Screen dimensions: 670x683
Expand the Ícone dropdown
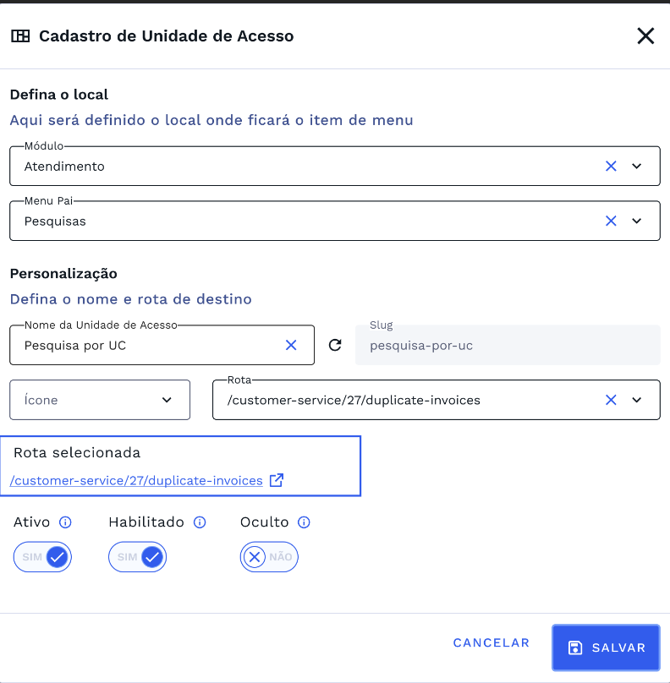(x=167, y=399)
